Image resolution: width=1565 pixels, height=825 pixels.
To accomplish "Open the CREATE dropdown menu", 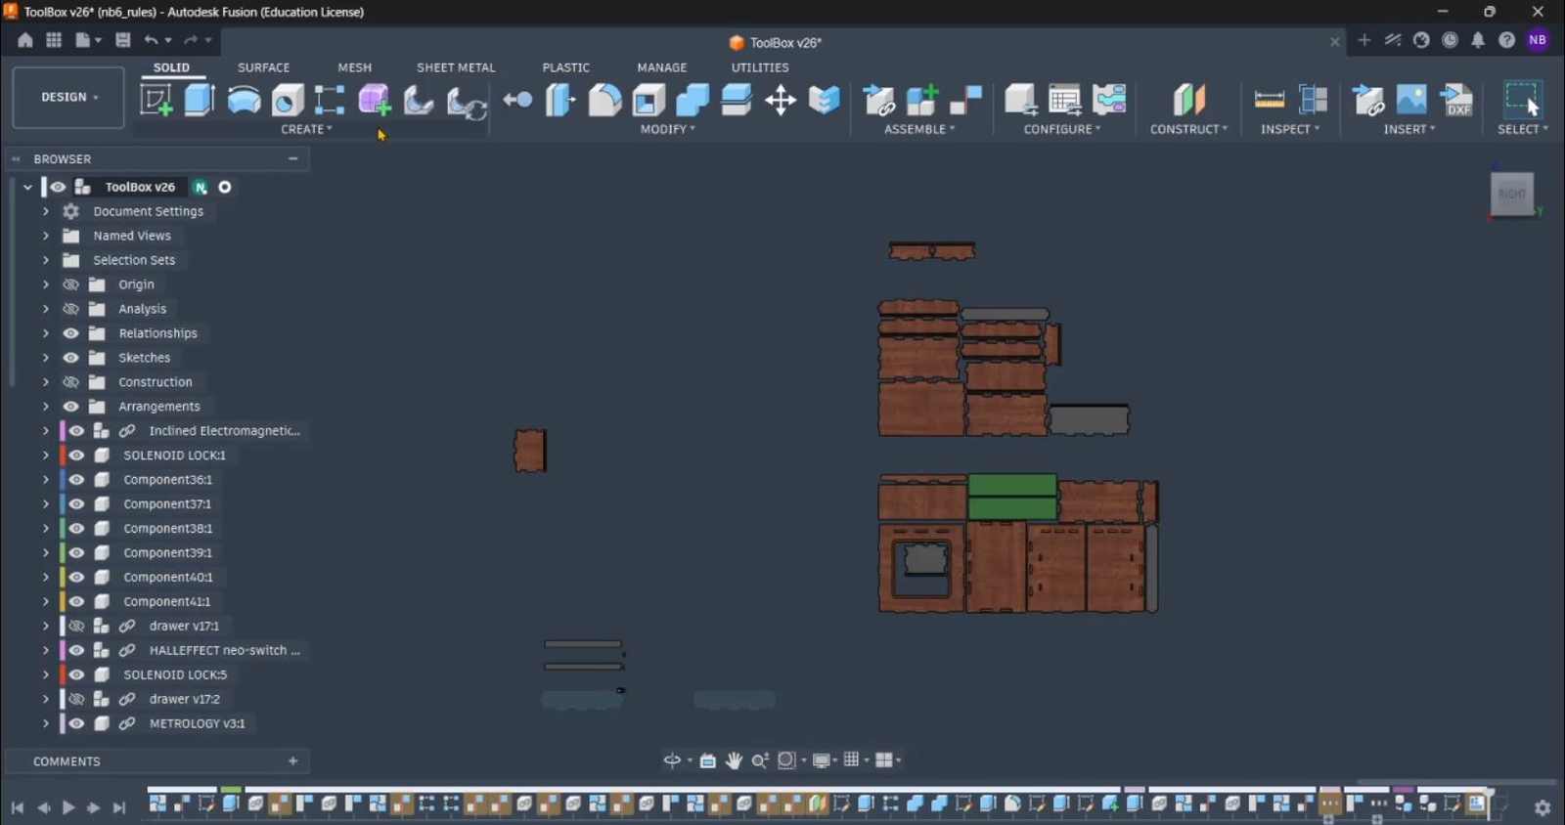I will tap(306, 129).
